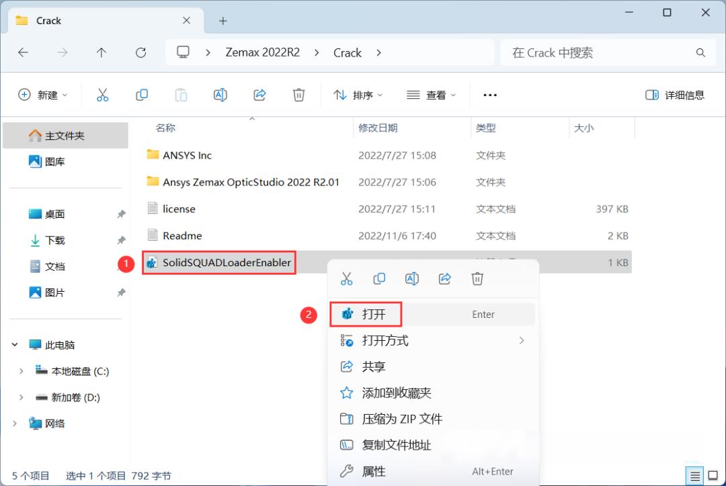Click the PC monitor icon in the address bar
This screenshot has height=486, width=726.
tap(184, 52)
